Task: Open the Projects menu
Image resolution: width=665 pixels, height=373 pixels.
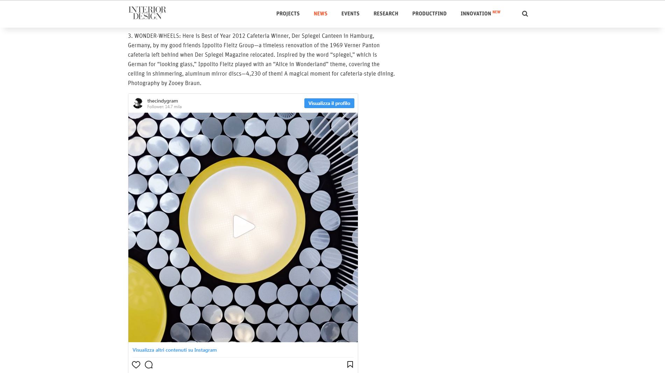Action: pyautogui.click(x=288, y=14)
